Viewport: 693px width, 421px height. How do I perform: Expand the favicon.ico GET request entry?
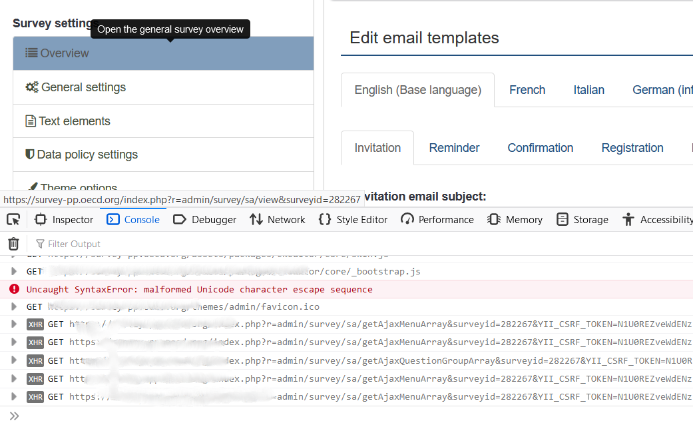[13, 306]
